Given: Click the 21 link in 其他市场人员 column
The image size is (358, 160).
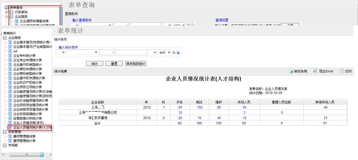Looking at the screenshot, I should pos(326,118).
